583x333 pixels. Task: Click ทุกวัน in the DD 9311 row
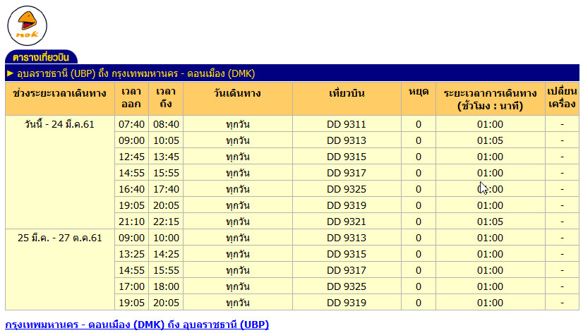[x=237, y=124]
